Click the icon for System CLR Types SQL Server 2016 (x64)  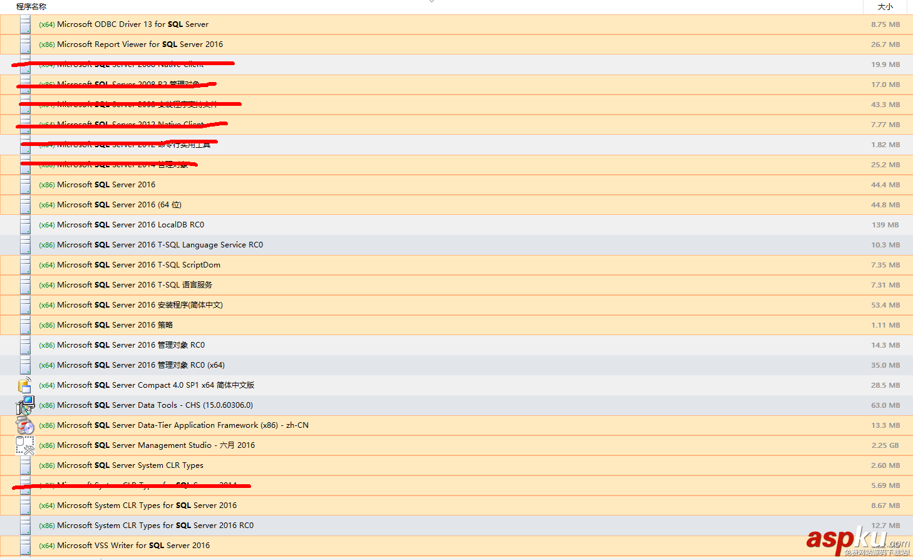coord(25,506)
